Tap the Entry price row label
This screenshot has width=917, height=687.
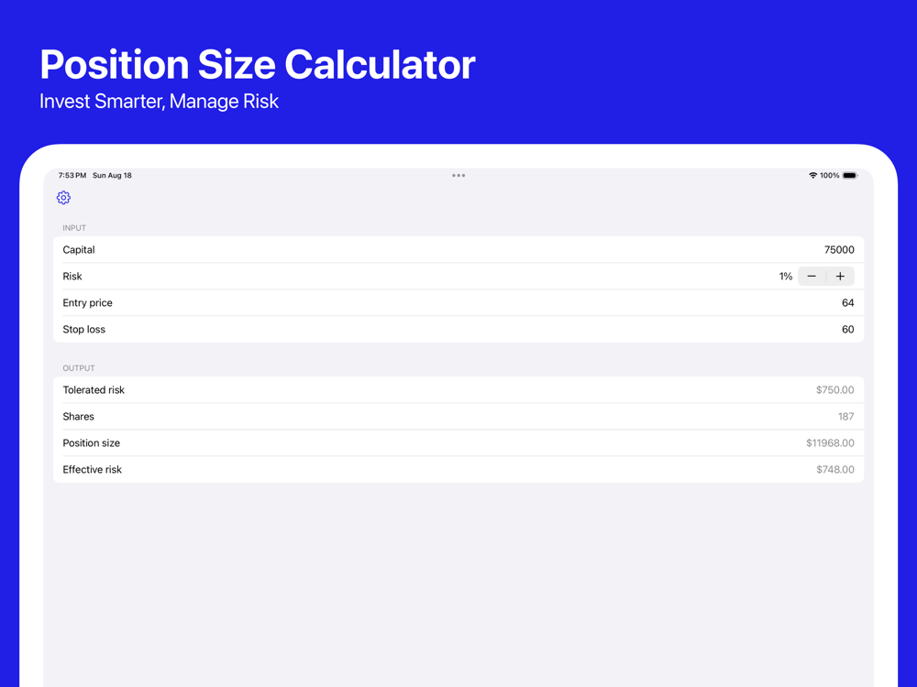pos(87,302)
